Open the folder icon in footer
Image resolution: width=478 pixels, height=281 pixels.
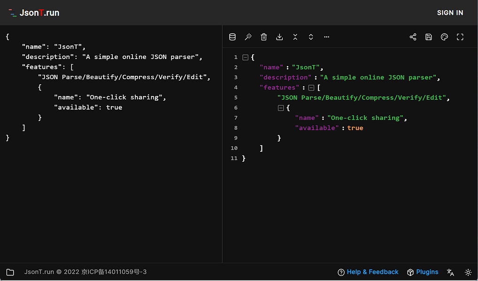click(10, 272)
